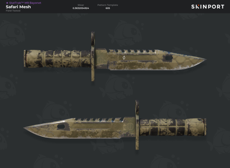Click the Safari Mesh skin name
The image size is (230, 168).
tap(18, 7)
